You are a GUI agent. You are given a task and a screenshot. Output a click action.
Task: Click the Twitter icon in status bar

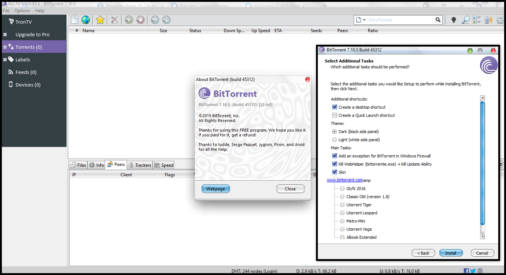[x=473, y=271]
